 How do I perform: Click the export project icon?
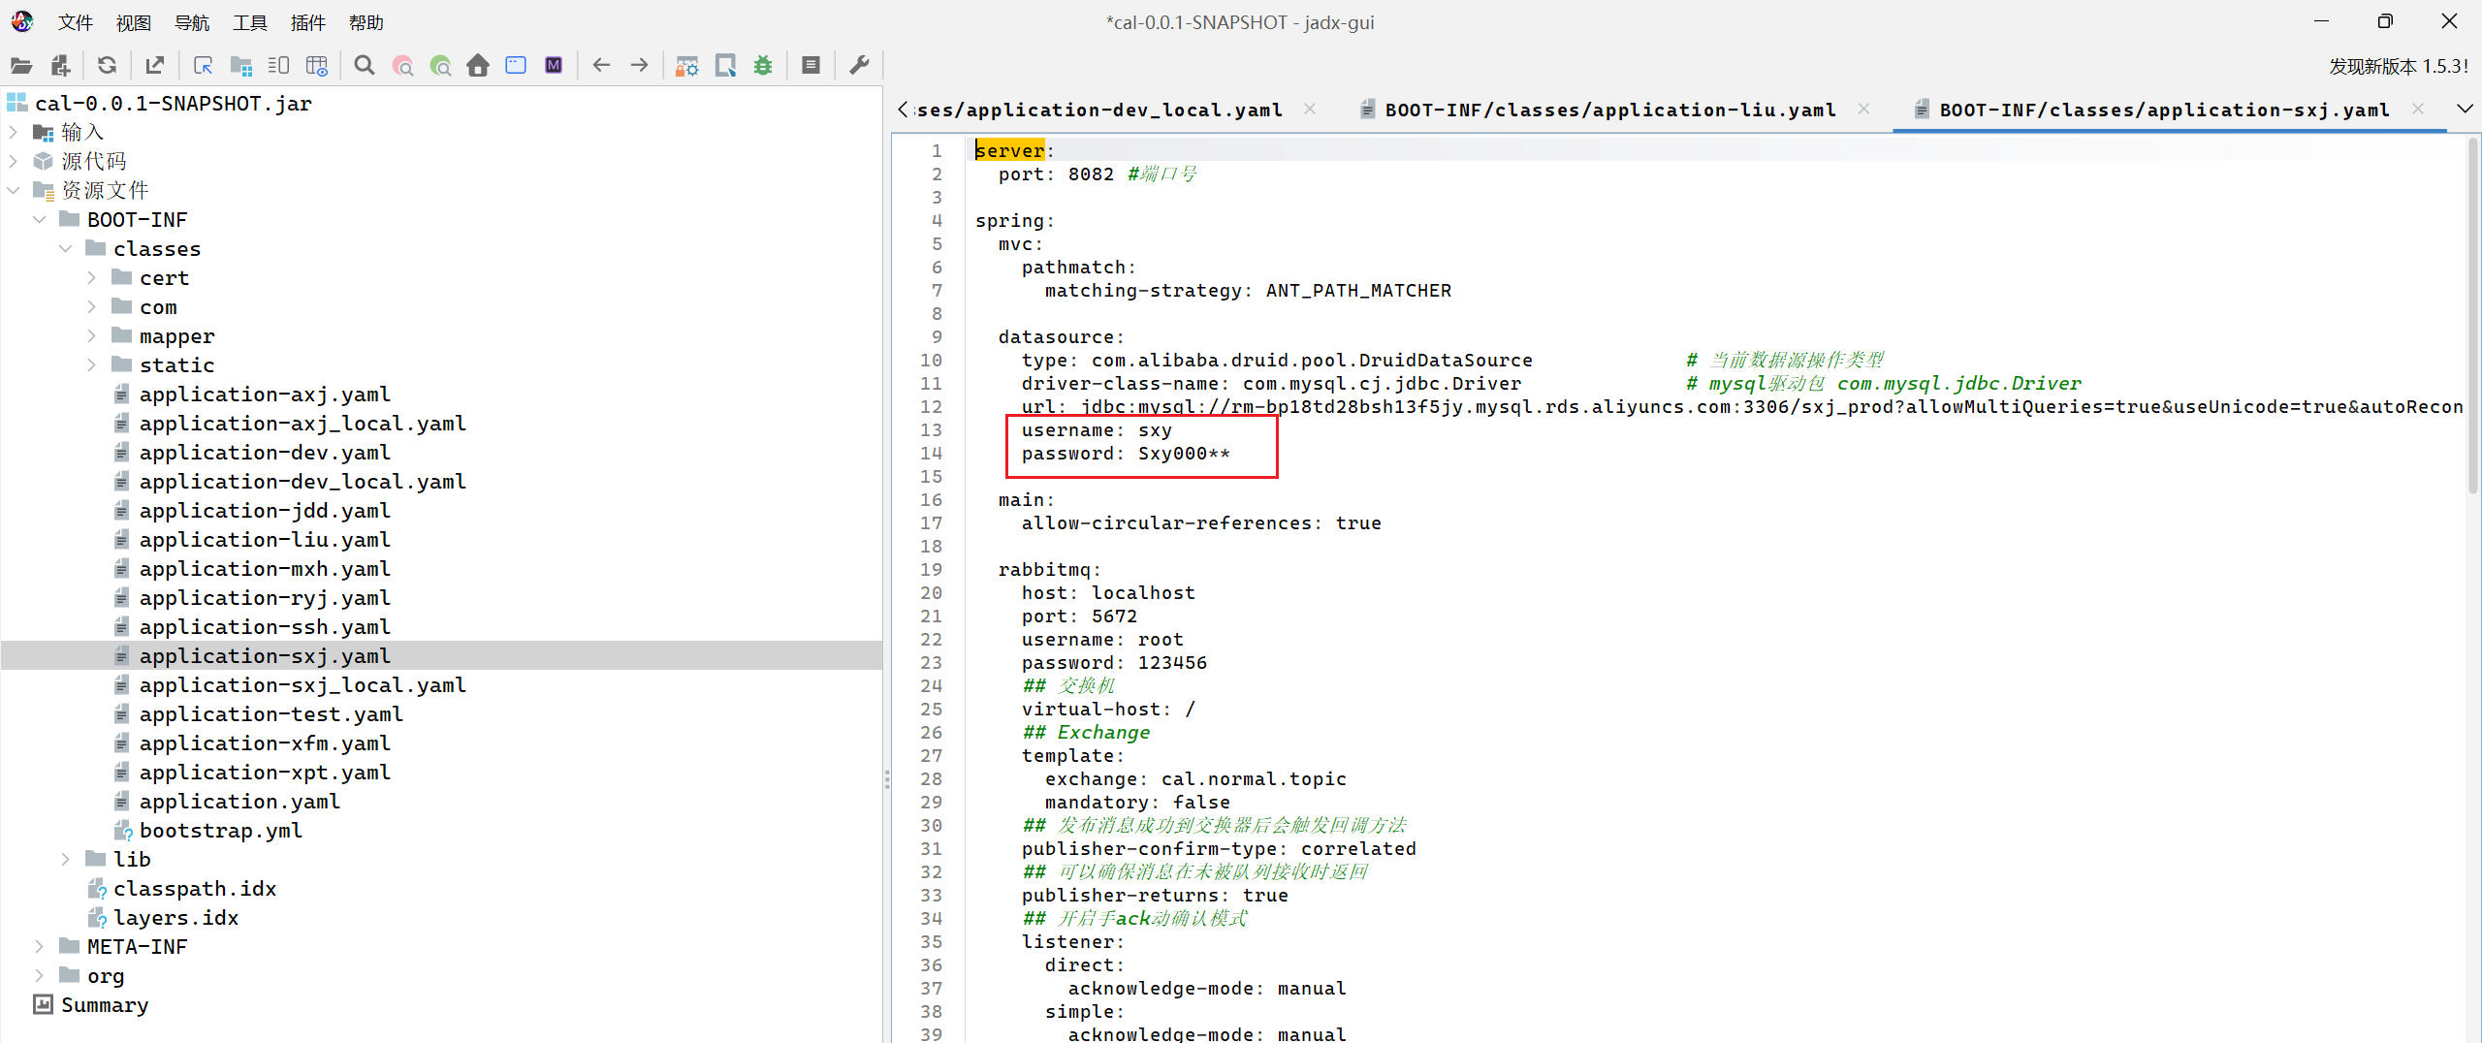(x=155, y=66)
